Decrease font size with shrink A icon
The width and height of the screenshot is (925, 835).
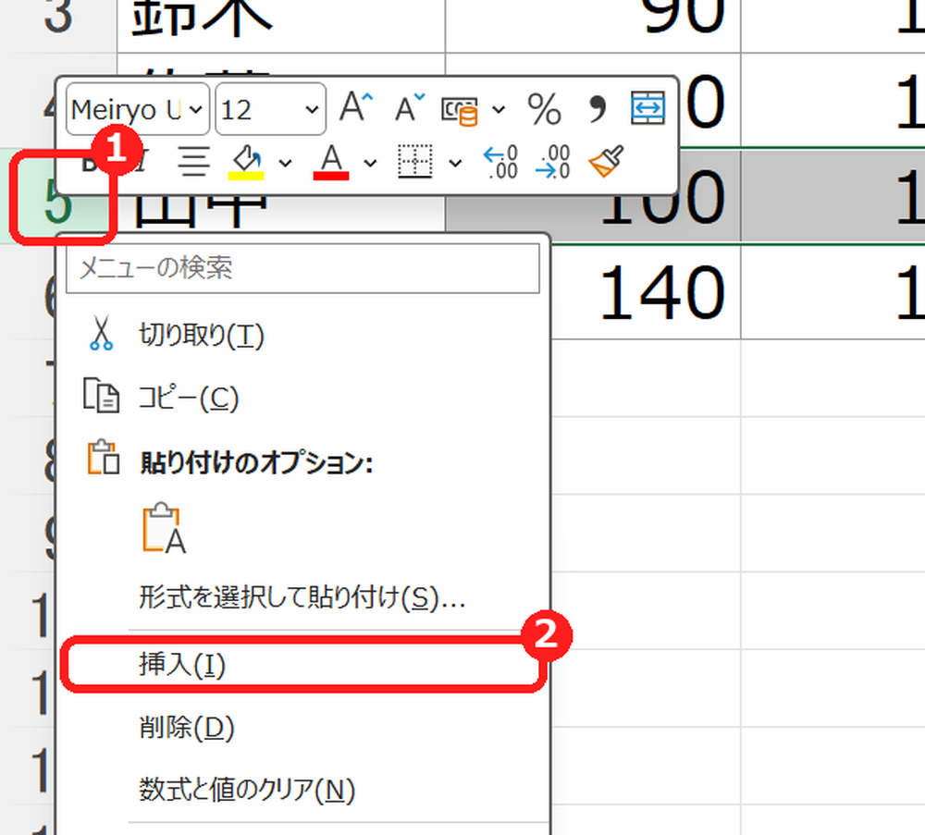pos(410,108)
